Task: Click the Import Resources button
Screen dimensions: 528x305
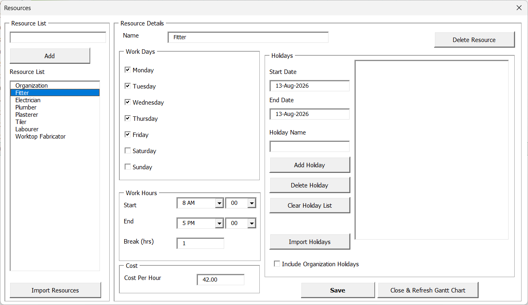Action: click(x=55, y=290)
